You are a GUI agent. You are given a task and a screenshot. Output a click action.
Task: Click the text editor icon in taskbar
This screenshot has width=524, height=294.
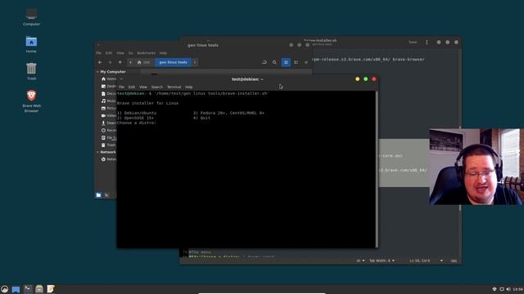tap(51, 289)
